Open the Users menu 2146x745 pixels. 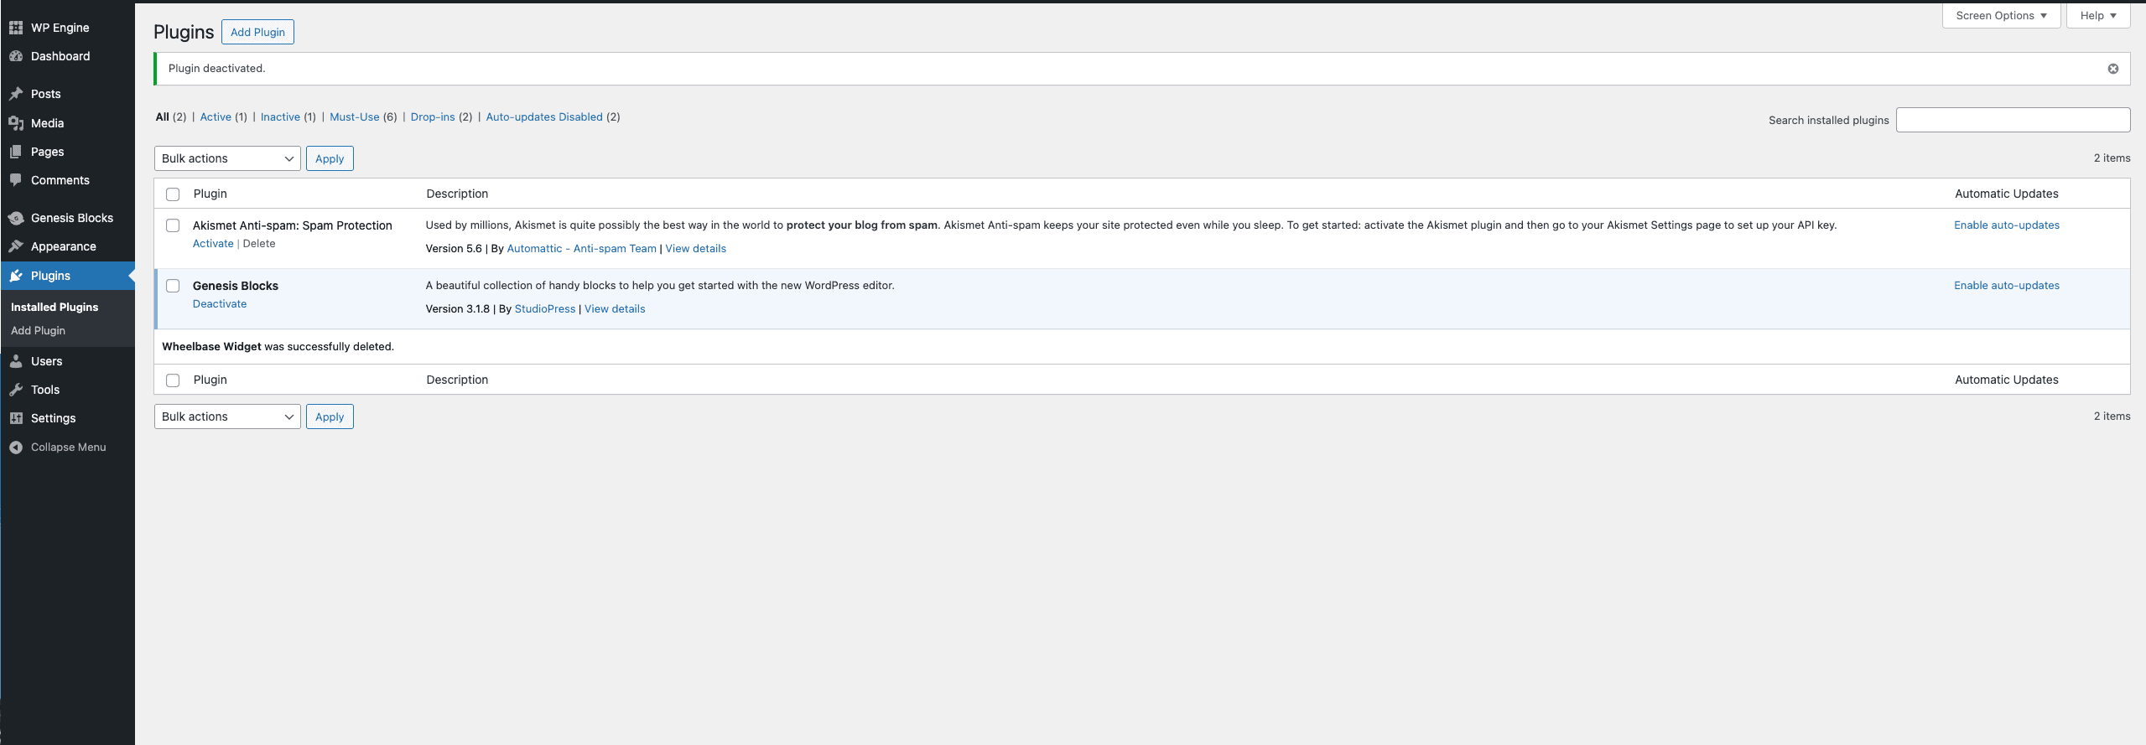(67, 361)
